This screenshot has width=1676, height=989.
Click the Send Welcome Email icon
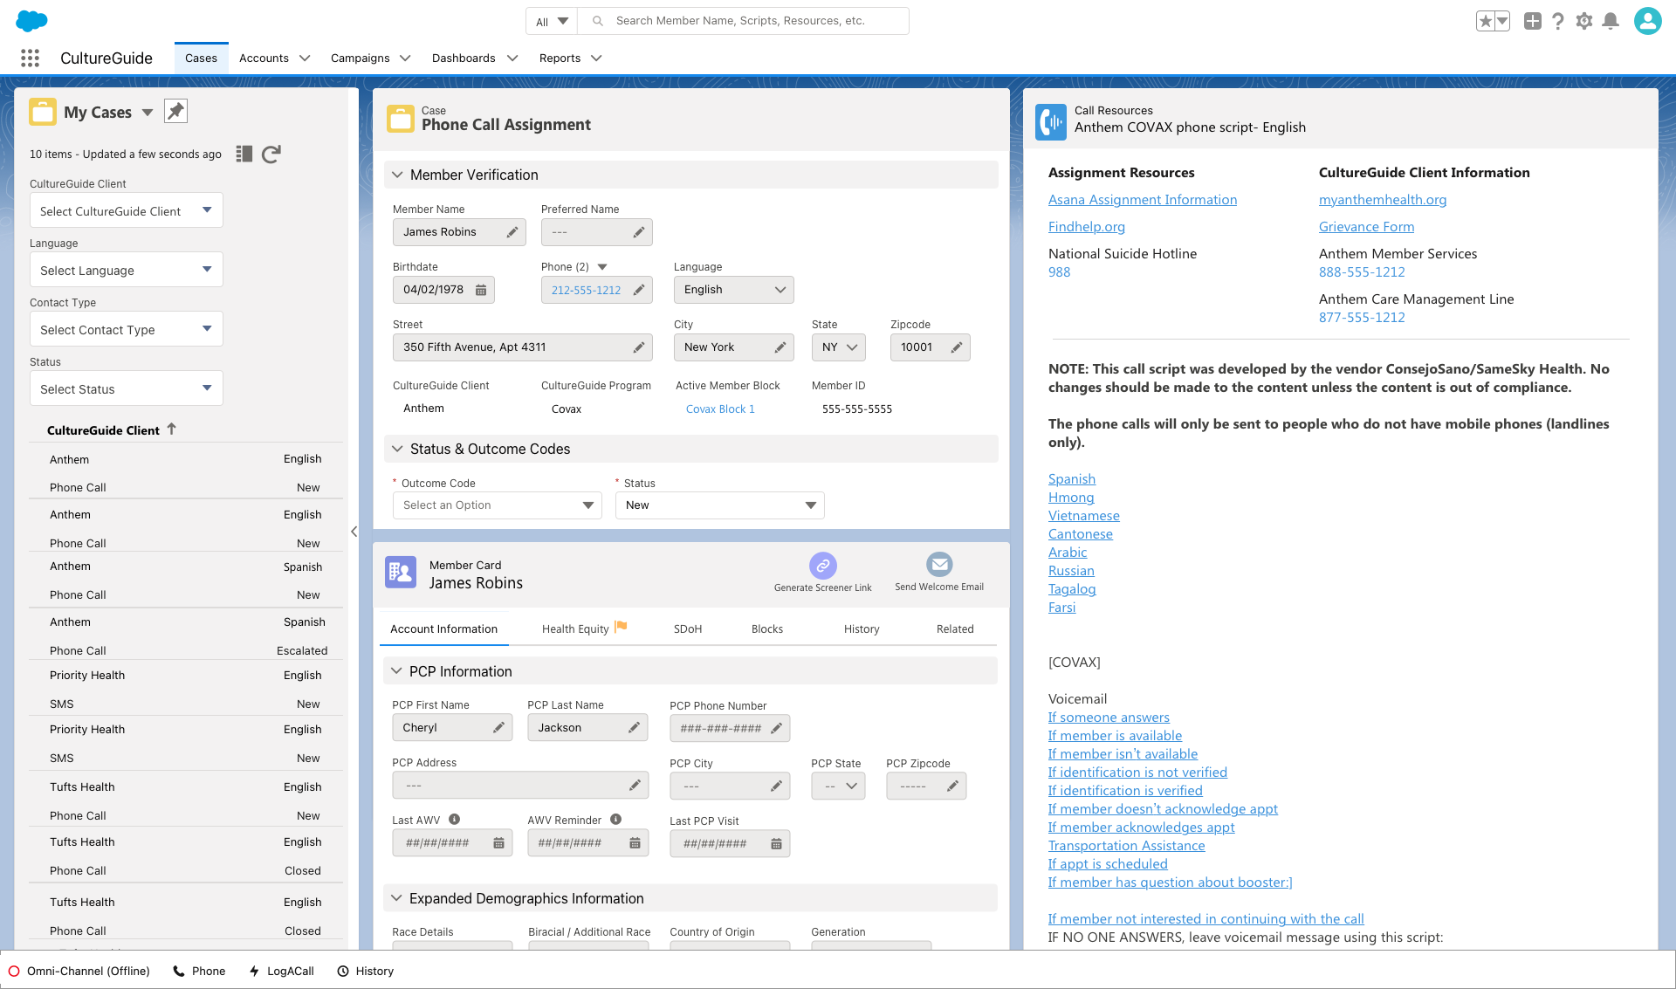click(939, 565)
